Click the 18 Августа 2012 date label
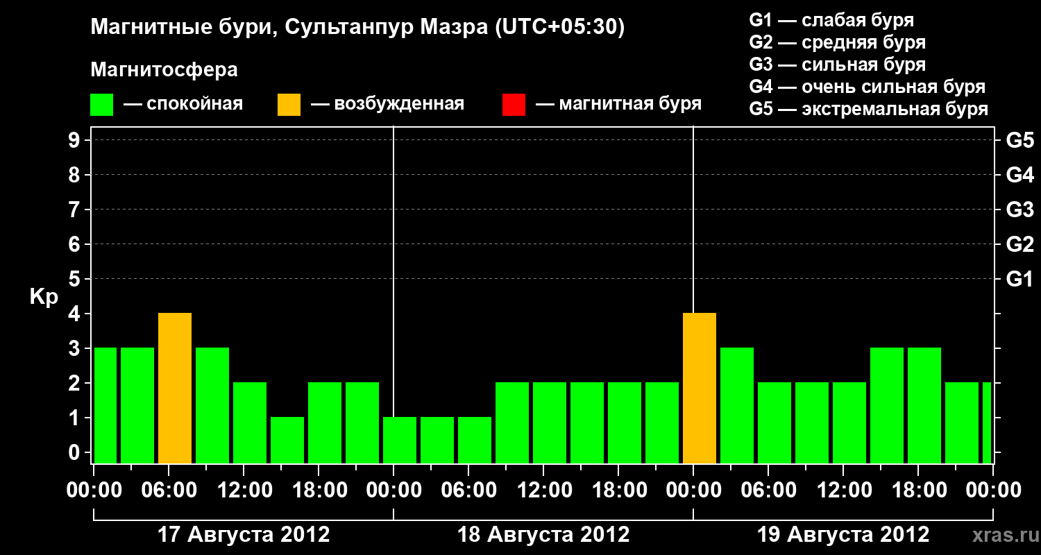Image resolution: width=1041 pixels, height=555 pixels. click(x=543, y=535)
